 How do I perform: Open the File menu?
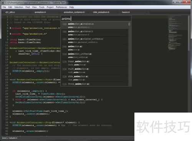click(4, 7)
